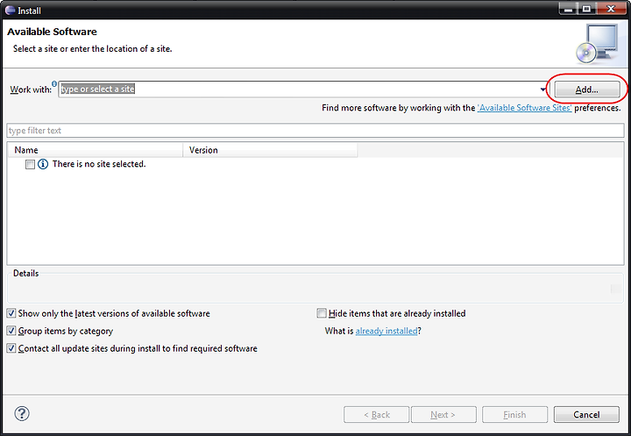Click the Eclipse icon in title bar
This screenshot has height=436, width=631.
[x=10, y=10]
